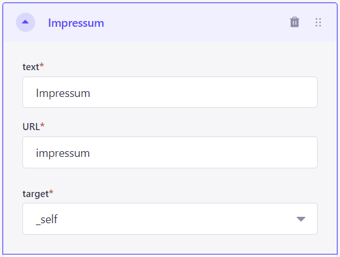Open the target dropdown
Image resolution: width=340 pixels, height=257 pixels.
tap(170, 219)
